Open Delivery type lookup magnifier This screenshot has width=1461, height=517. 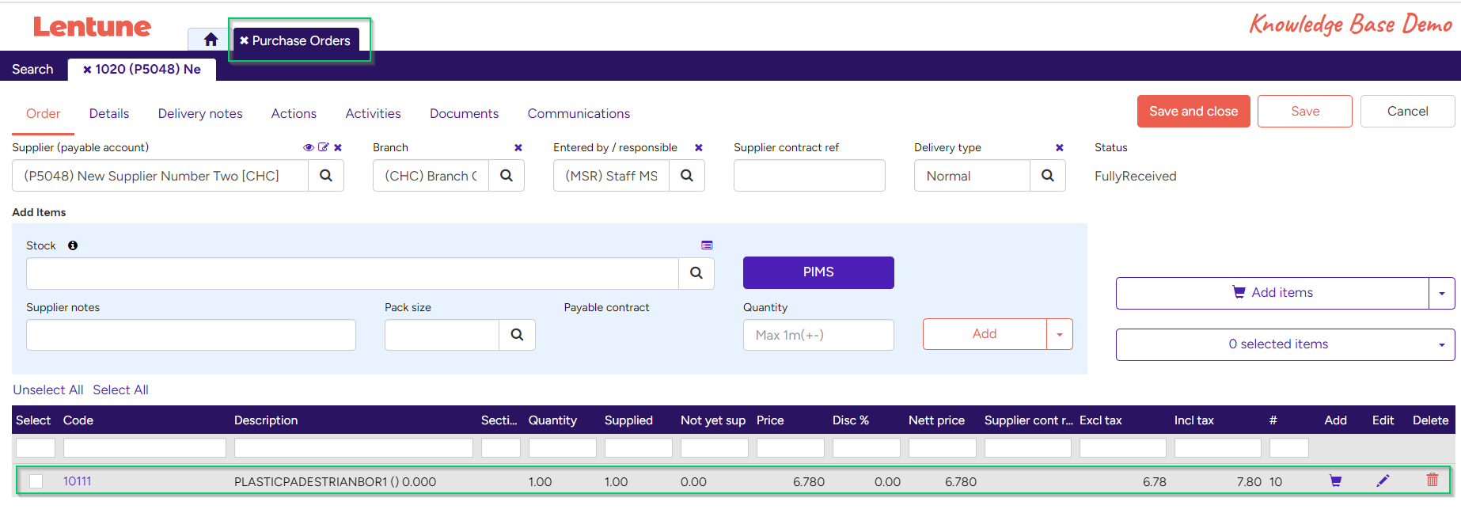tap(1048, 176)
